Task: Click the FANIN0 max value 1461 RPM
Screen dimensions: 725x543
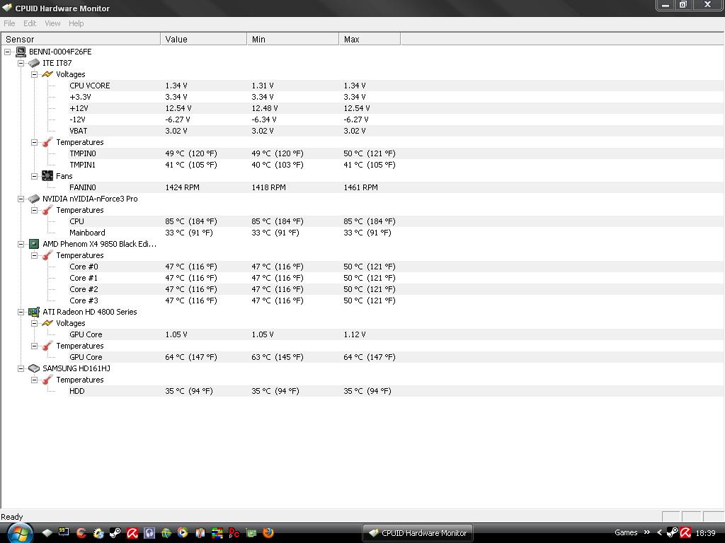Action: (x=360, y=187)
